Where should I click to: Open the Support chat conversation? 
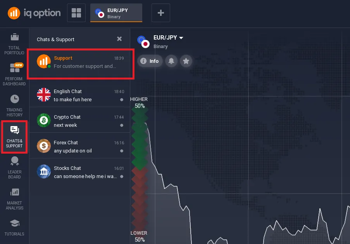[x=81, y=62]
